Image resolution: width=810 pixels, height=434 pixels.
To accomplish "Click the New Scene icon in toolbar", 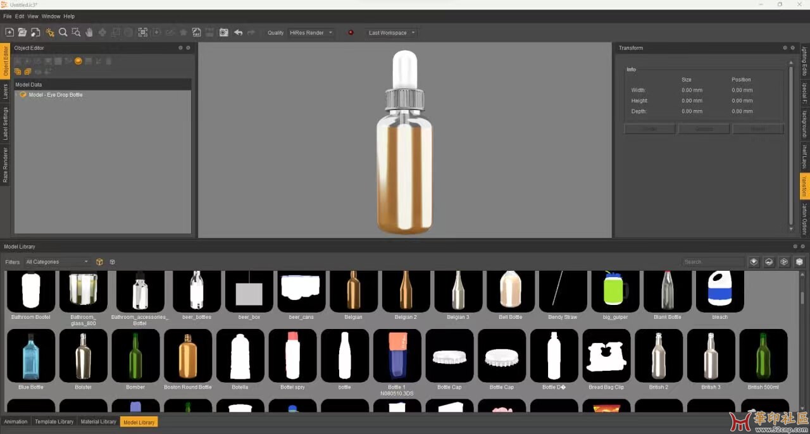I will (x=9, y=32).
